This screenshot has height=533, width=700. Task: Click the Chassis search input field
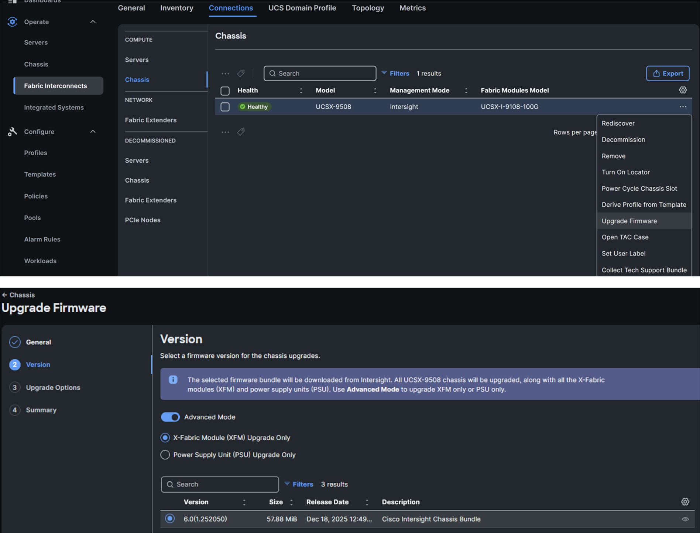(320, 74)
